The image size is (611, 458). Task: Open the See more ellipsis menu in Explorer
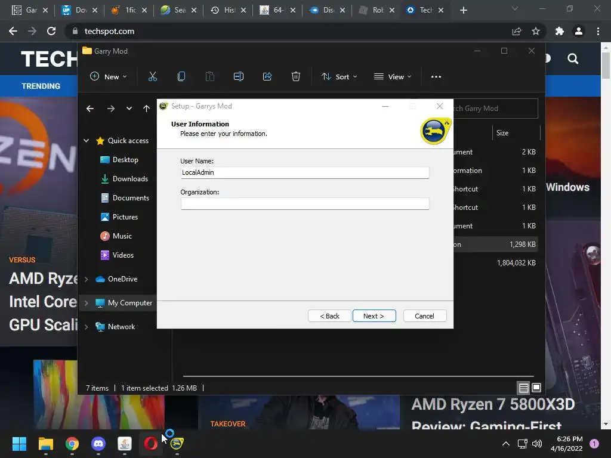coord(436,77)
